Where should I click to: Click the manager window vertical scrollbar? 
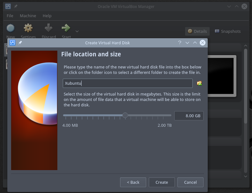(x=245, y=86)
